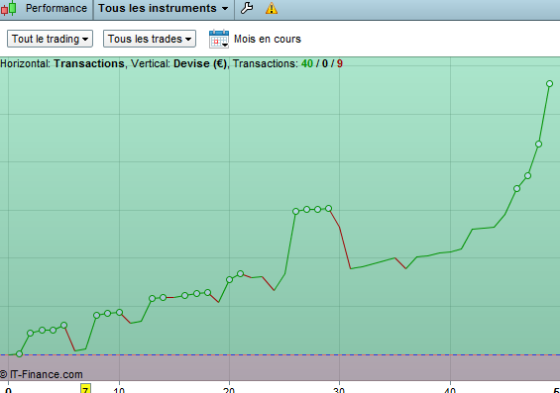Viewport: 560px width, 393px height.
Task: Click the first data point on baseline
Action: pos(19,353)
